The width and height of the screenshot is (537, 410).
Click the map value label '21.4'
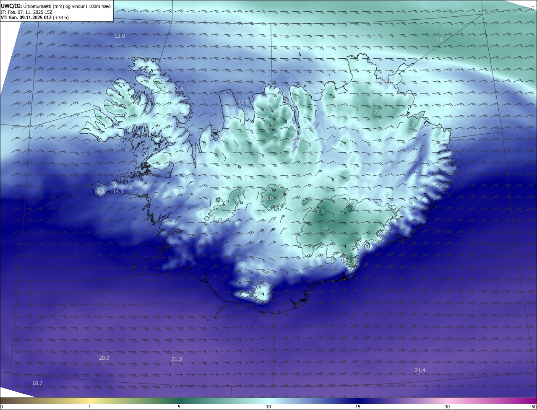(420, 371)
